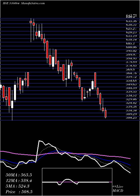
Task: Select the 584.93 axis label
Action: [131, 58]
